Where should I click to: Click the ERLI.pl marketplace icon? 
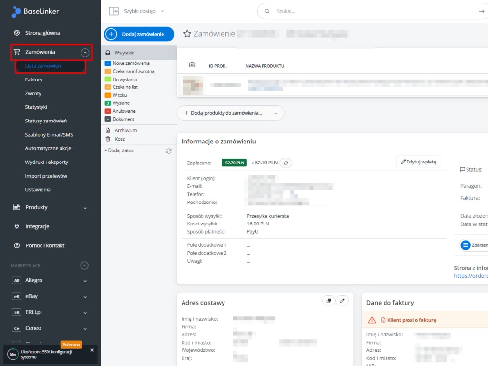(17, 312)
